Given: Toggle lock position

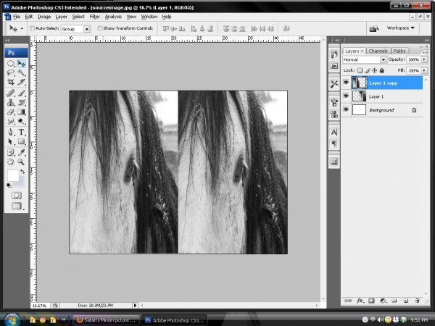Looking at the screenshot, I should coord(375,70).
